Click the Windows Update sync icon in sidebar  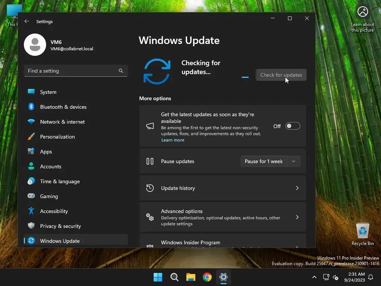click(31, 241)
